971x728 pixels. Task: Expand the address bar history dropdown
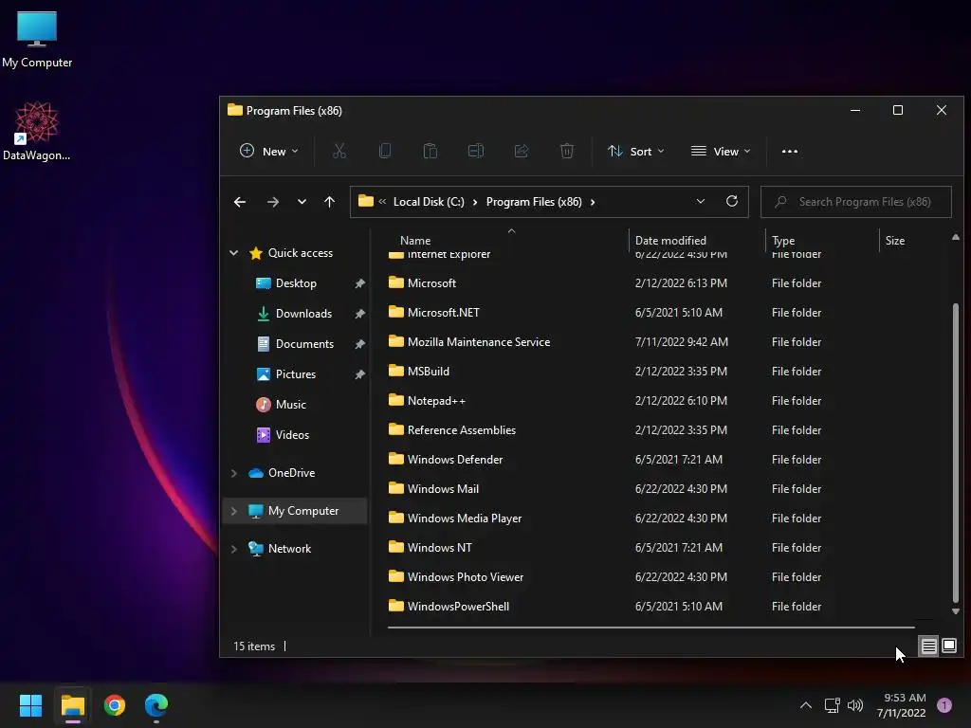[x=701, y=201]
